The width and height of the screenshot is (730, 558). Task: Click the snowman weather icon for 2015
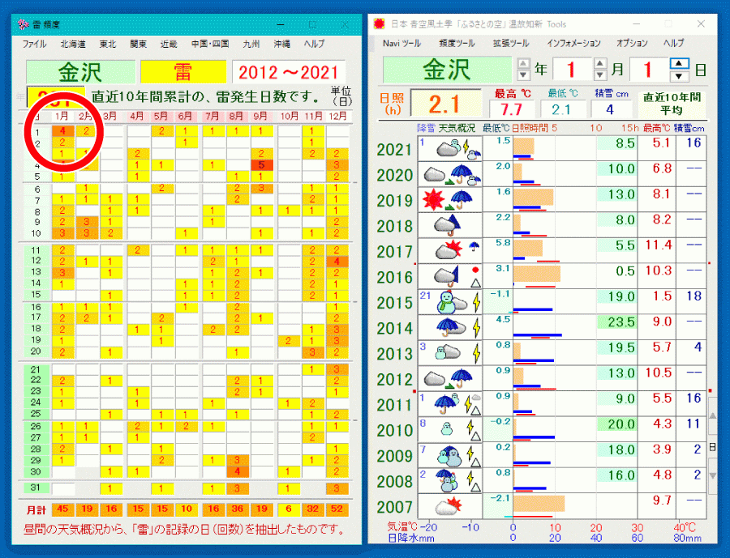(444, 302)
